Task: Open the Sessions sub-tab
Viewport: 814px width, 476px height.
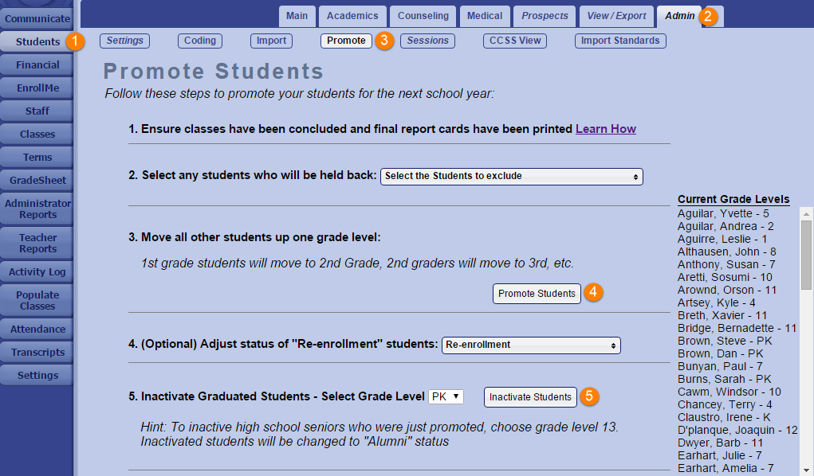Action: point(428,41)
